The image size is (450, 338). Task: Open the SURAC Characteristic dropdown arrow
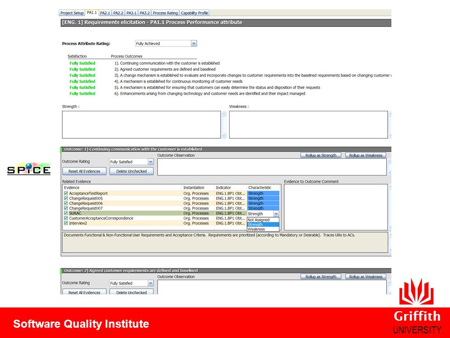pyautogui.click(x=276, y=214)
